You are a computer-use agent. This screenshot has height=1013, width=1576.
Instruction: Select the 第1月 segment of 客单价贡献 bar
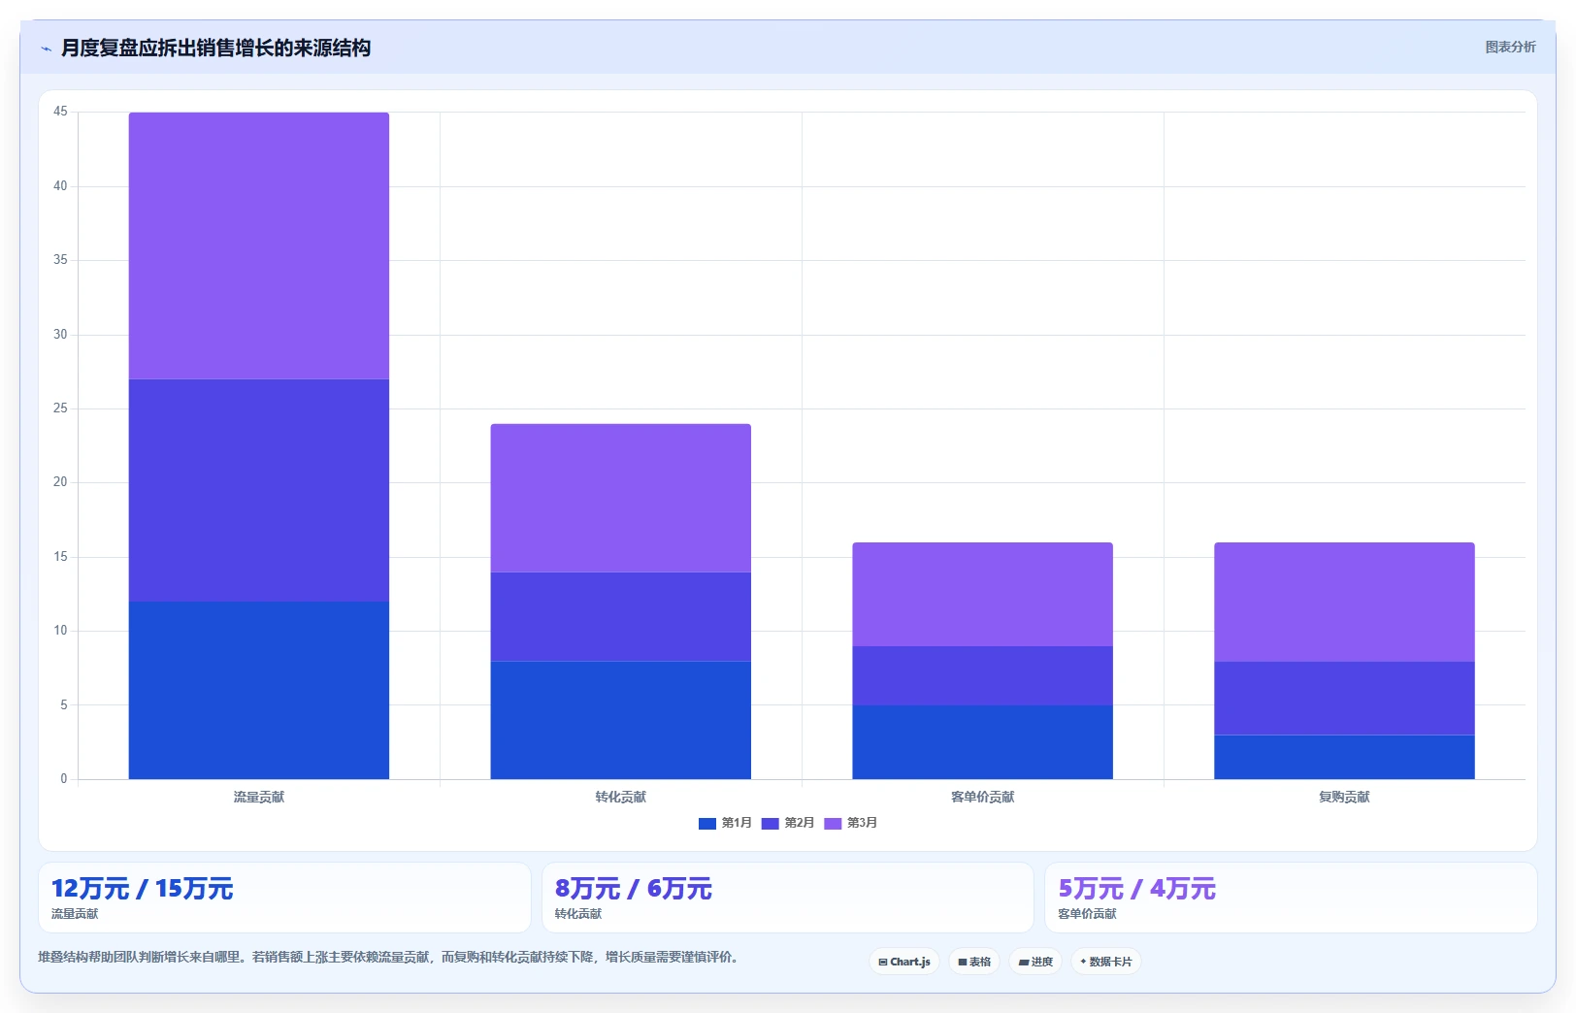pyautogui.click(x=983, y=742)
